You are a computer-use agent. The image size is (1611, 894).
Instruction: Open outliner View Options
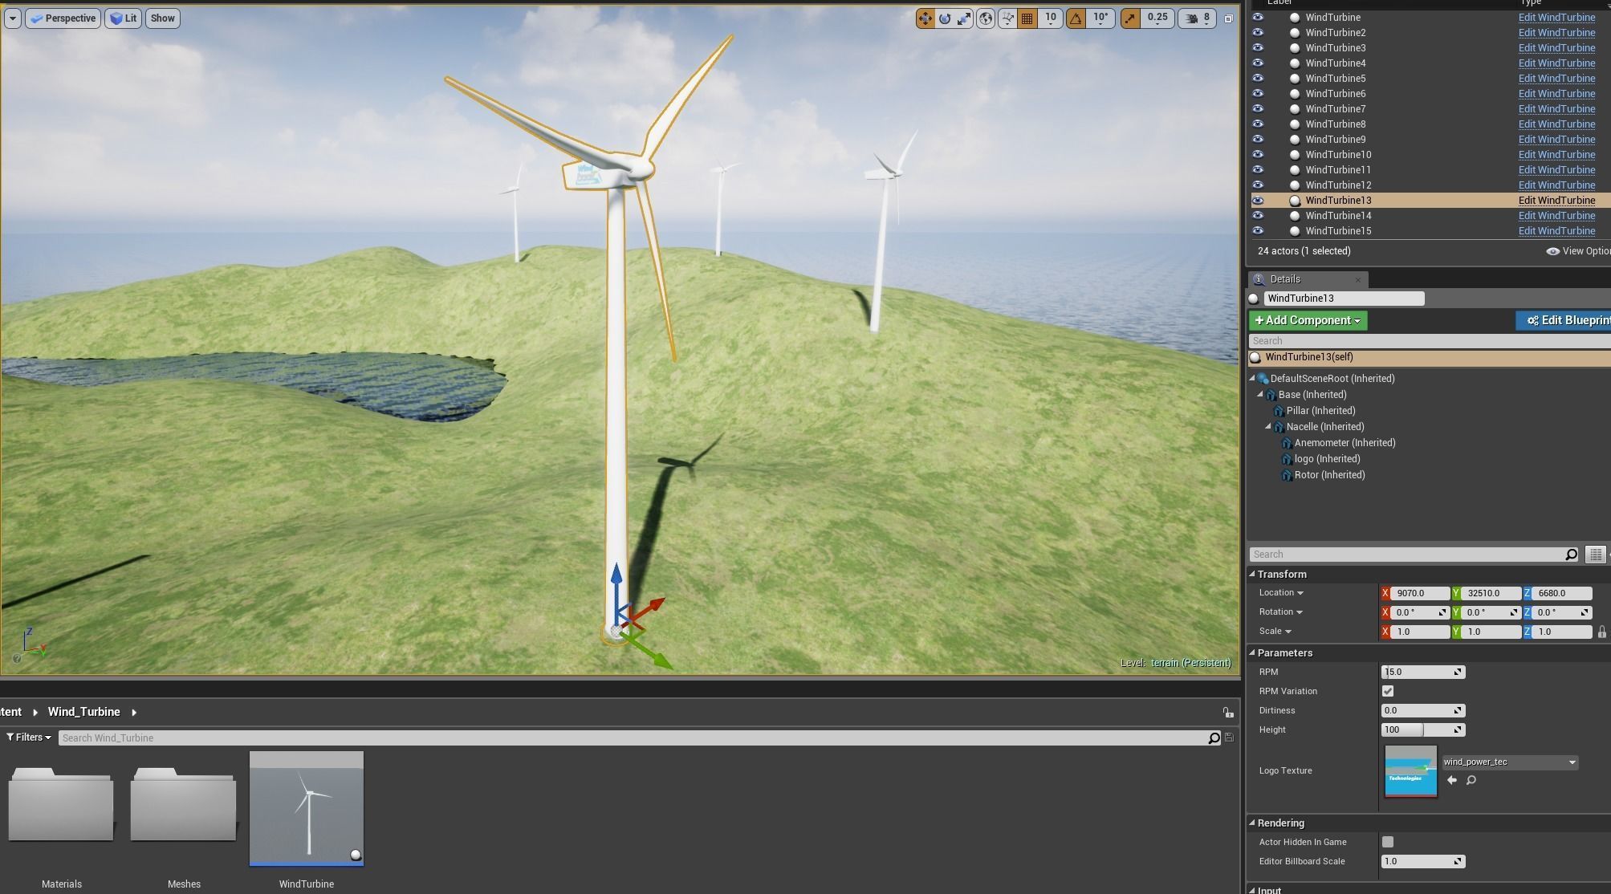pyautogui.click(x=1577, y=251)
